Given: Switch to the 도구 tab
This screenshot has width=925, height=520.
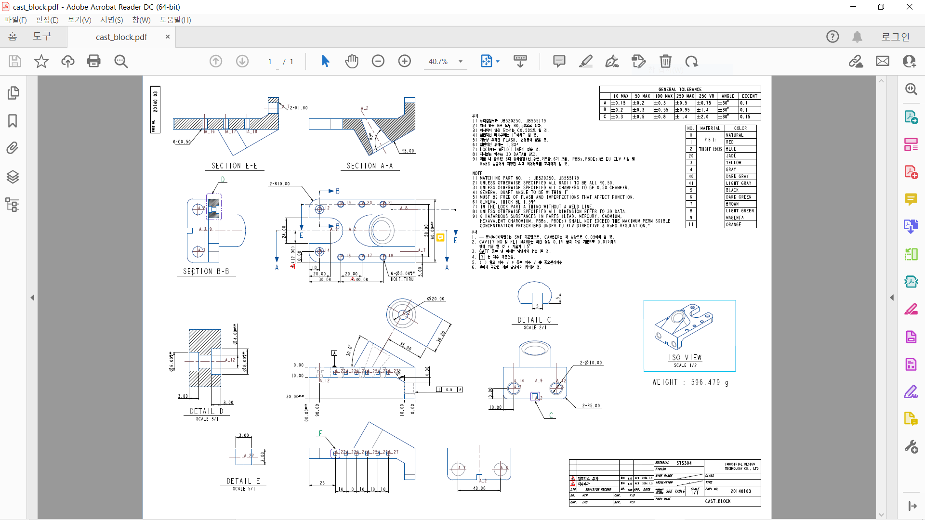Looking at the screenshot, I should 42,37.
